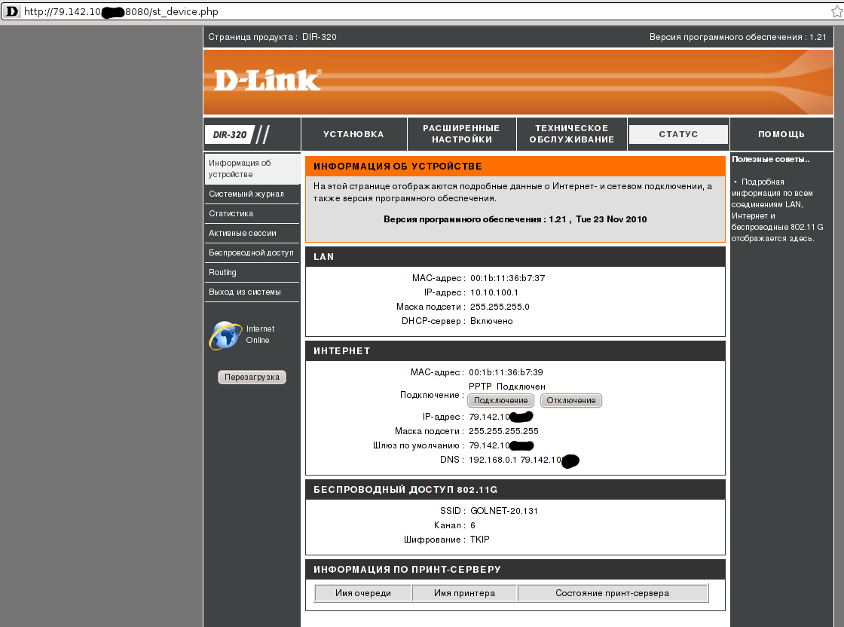Bookmark the page using the star icon
Screen dimensions: 844x627
[837, 11]
